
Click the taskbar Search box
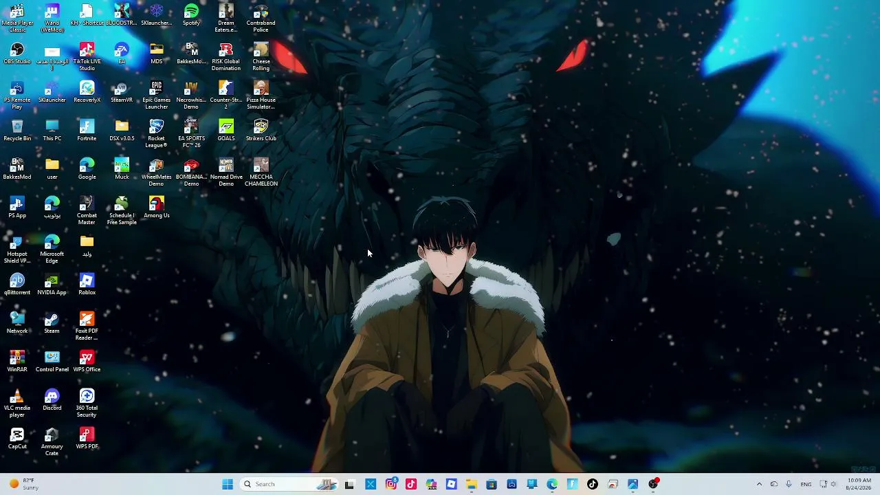pos(289,484)
